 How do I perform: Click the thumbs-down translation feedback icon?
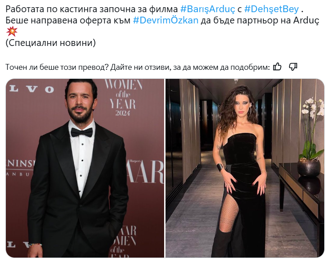pos(293,67)
